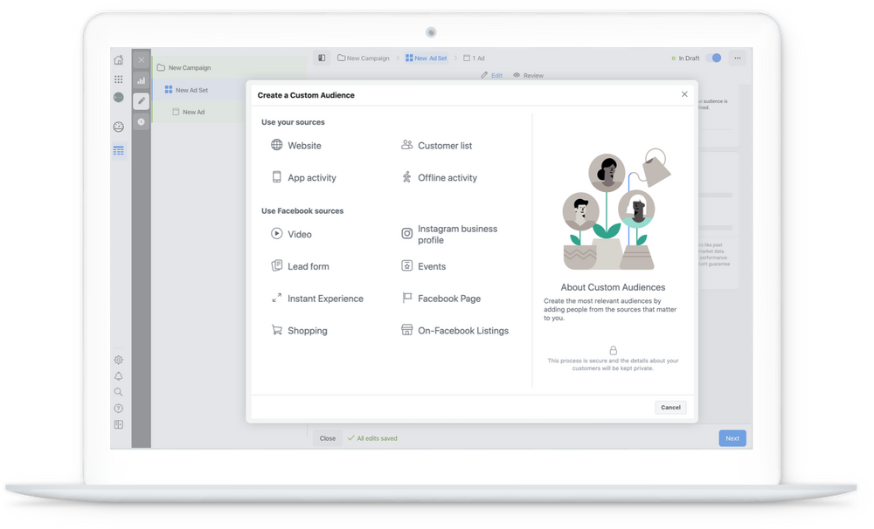Pick Instant Experience source
Viewport: 874px width, 529px height.
(317, 299)
